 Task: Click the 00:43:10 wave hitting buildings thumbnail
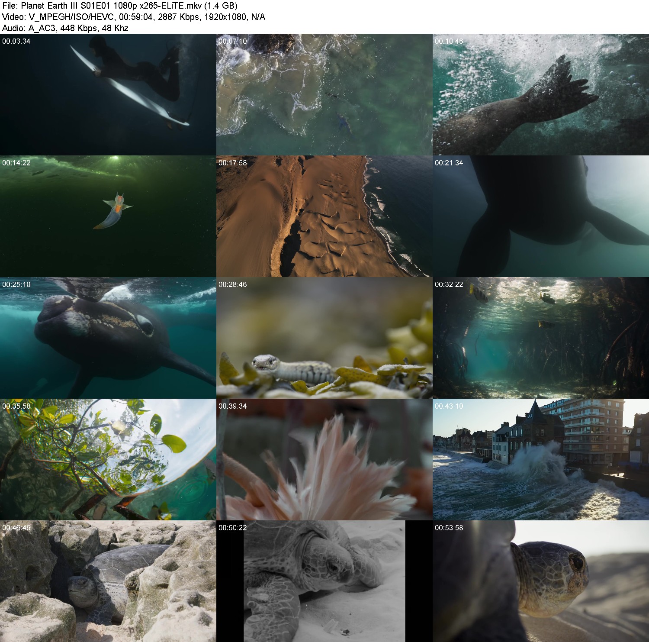pyautogui.click(x=541, y=459)
